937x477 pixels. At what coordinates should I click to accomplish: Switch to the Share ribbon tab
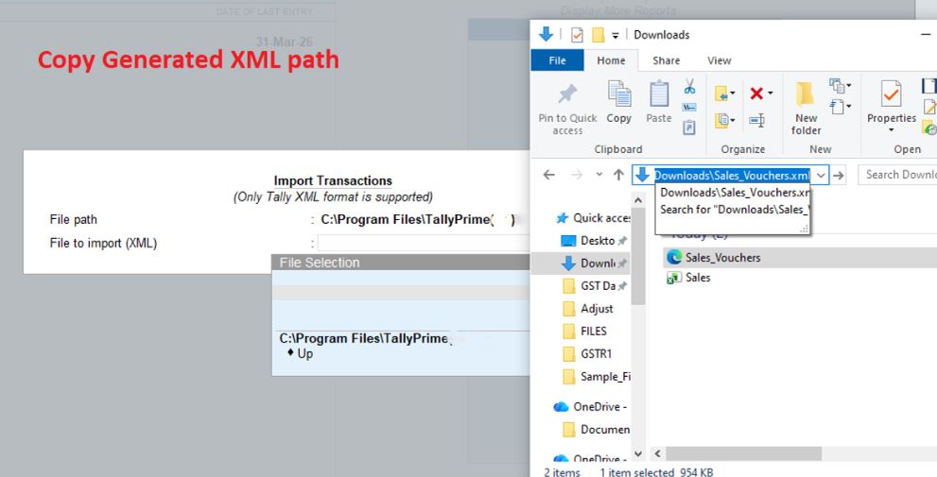tap(666, 60)
